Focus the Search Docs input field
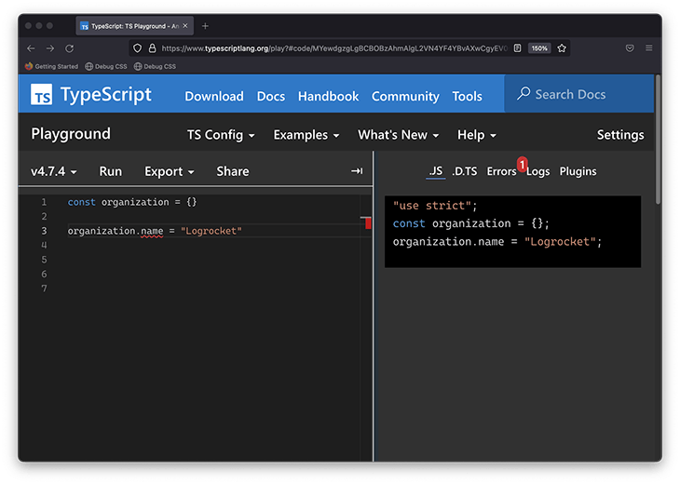680x484 pixels. tap(579, 94)
